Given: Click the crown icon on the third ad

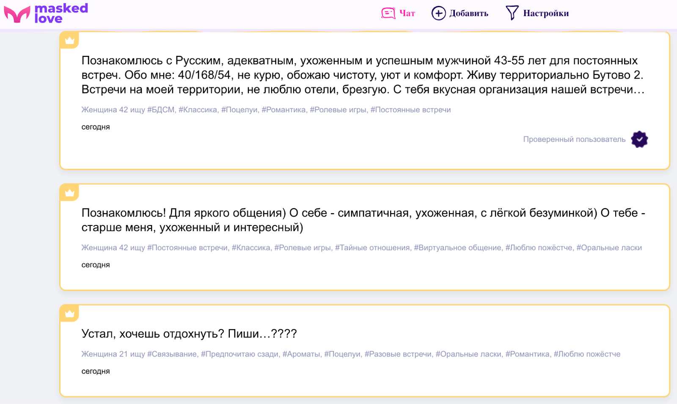Looking at the screenshot, I should tap(69, 313).
